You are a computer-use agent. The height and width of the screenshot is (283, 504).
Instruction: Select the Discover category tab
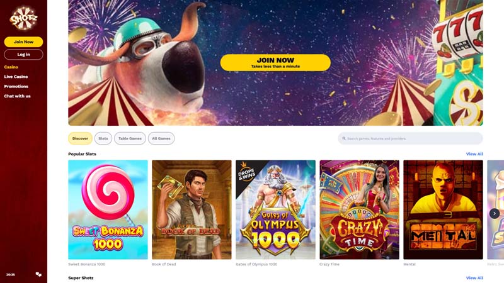click(x=80, y=138)
